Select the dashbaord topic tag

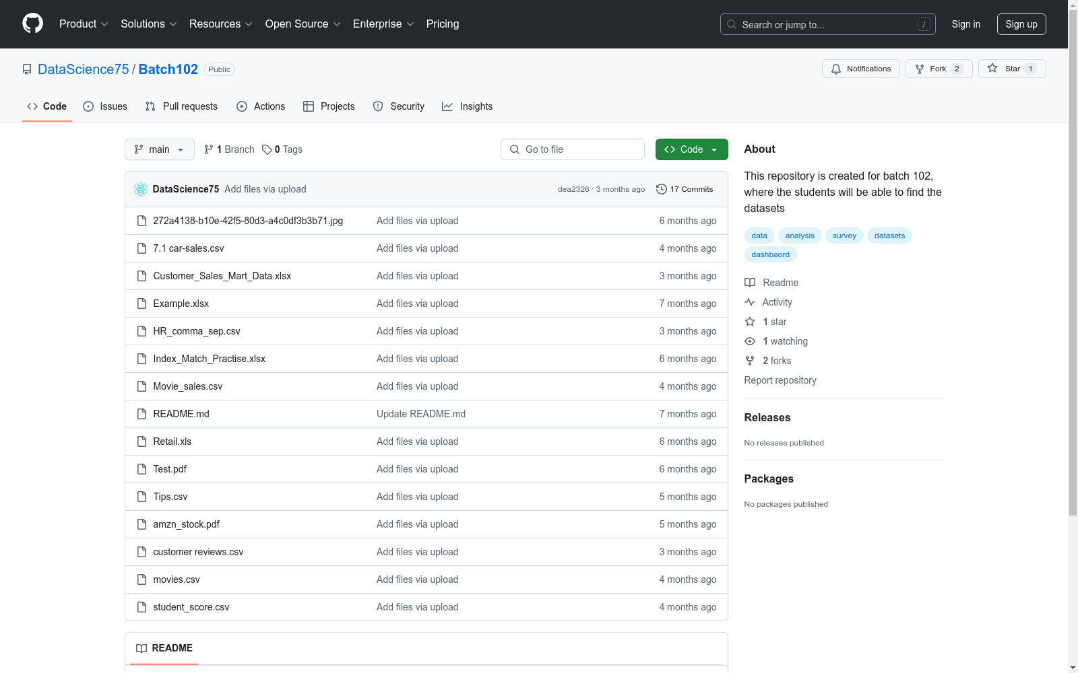771,254
